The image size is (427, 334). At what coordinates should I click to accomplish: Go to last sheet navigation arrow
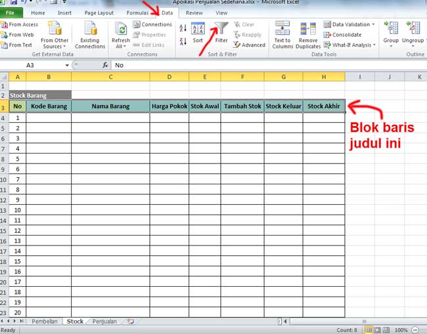[22, 322]
